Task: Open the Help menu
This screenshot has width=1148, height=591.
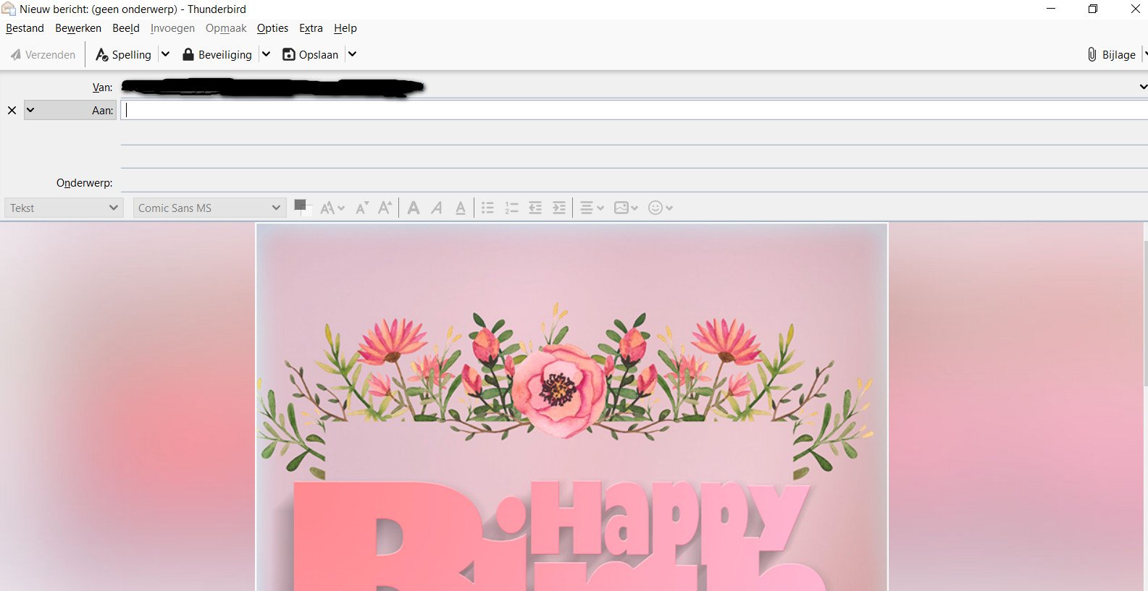Action: pyautogui.click(x=345, y=28)
